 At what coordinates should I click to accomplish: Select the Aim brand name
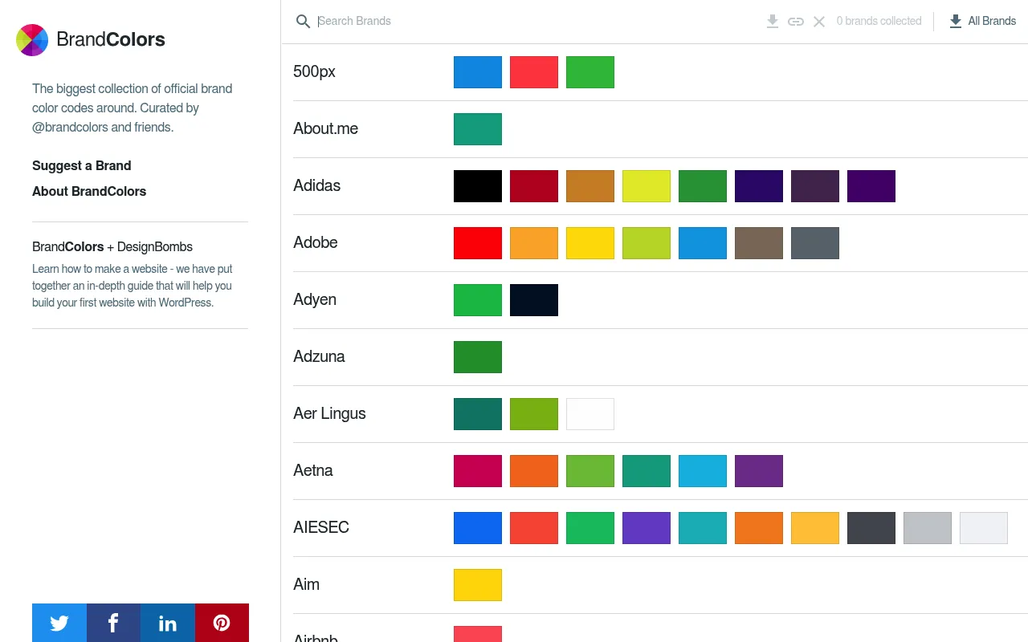click(307, 584)
